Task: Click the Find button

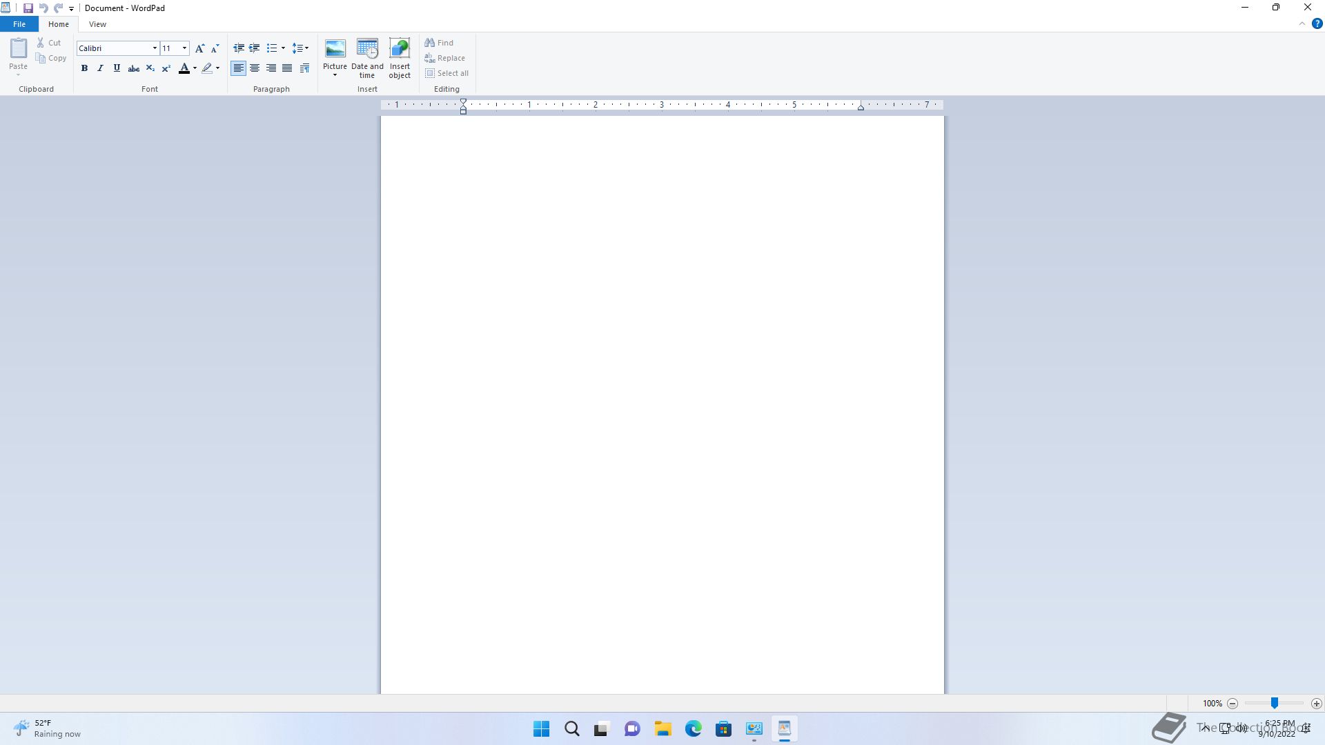Action: (x=440, y=43)
